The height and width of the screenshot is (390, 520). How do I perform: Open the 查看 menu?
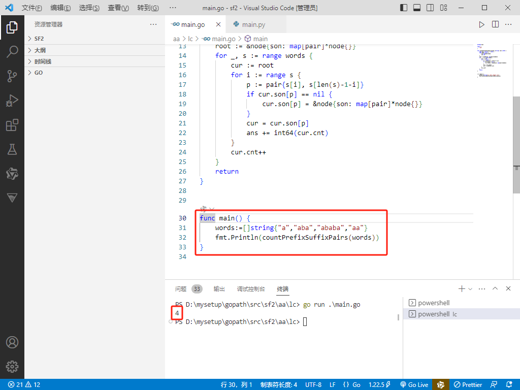[118, 8]
